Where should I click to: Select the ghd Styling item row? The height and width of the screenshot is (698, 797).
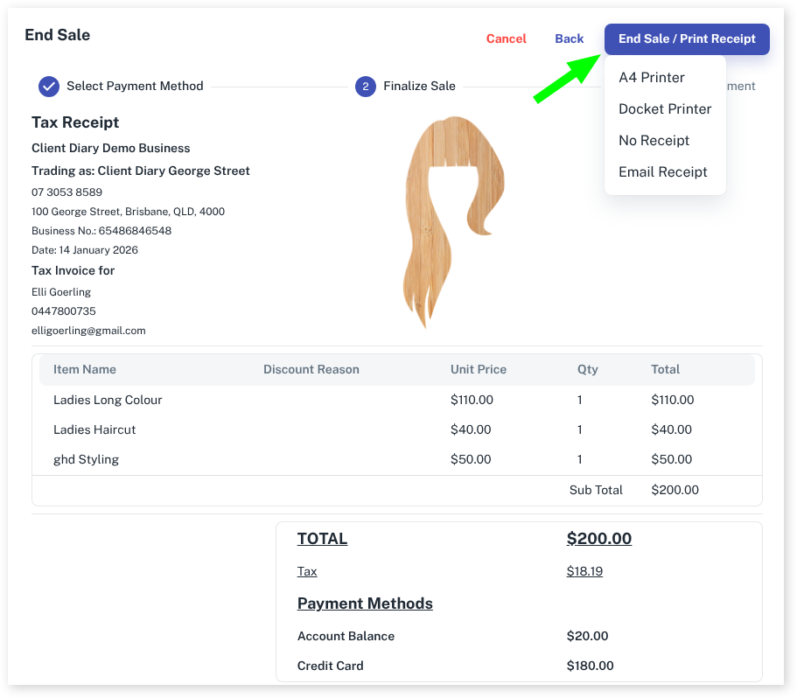[x=86, y=459]
